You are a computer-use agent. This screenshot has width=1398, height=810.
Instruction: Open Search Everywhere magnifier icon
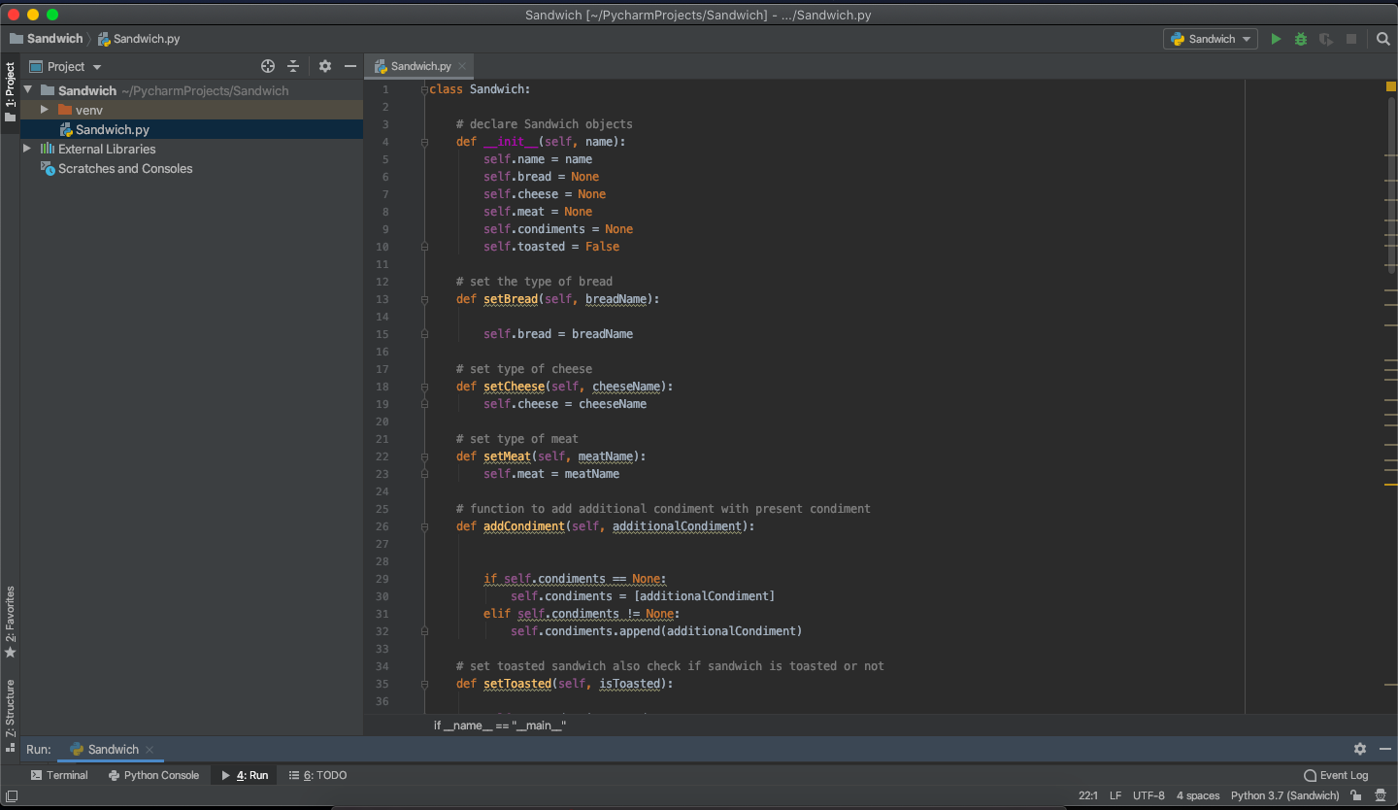click(x=1383, y=39)
